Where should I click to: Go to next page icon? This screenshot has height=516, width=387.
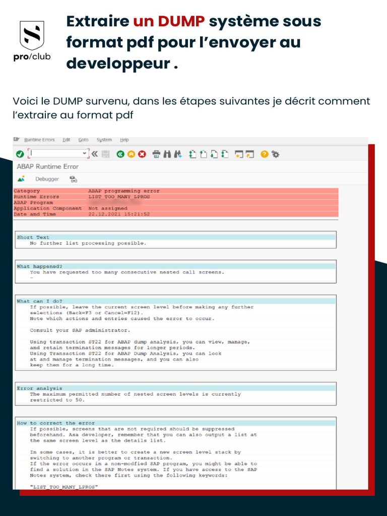214,154
